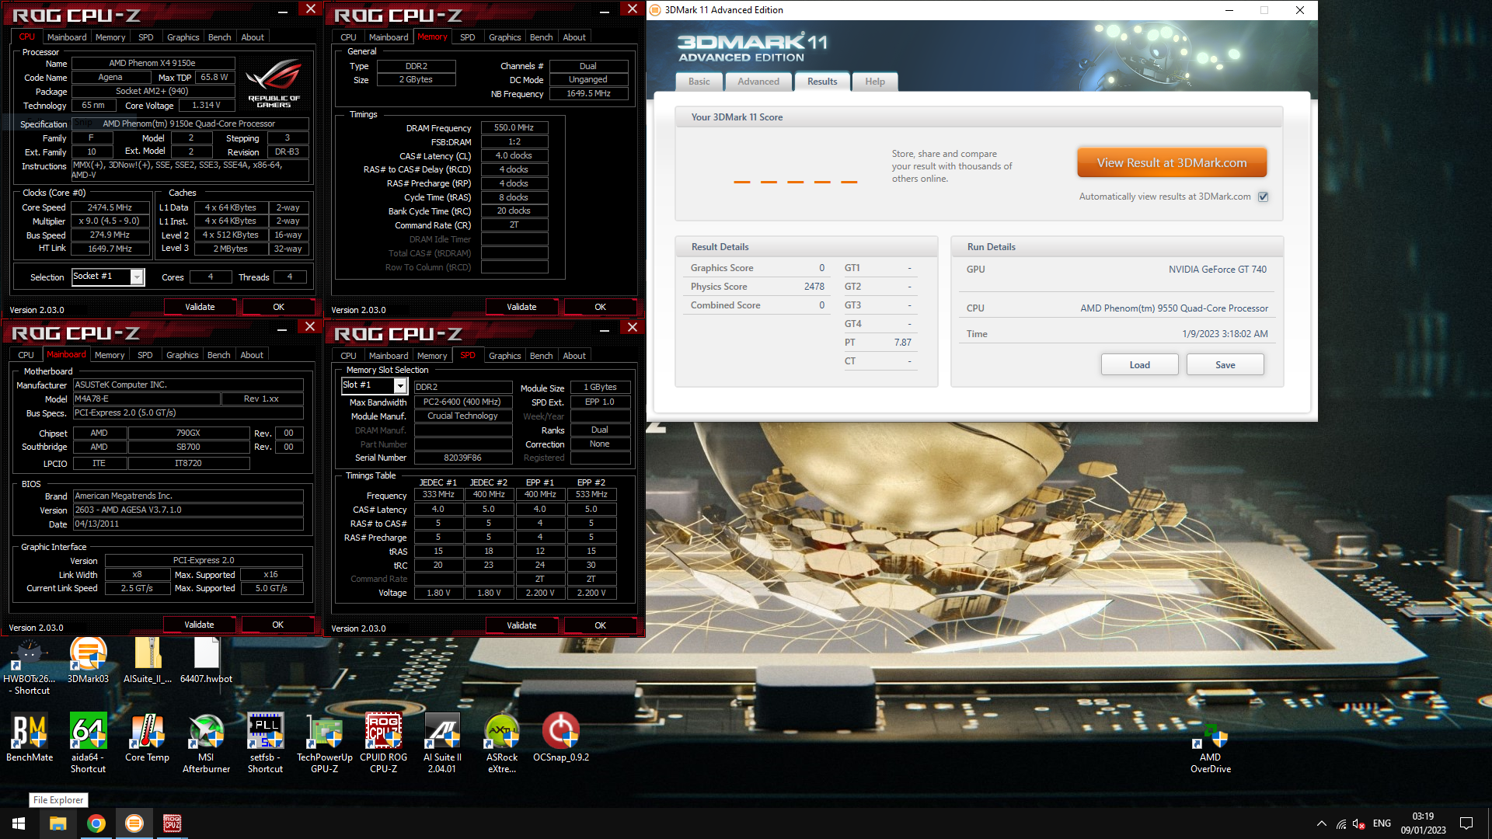Open the notification center icon

[1466, 823]
